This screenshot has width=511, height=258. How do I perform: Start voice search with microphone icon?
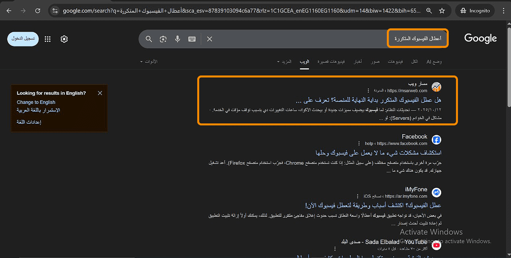[x=177, y=39]
